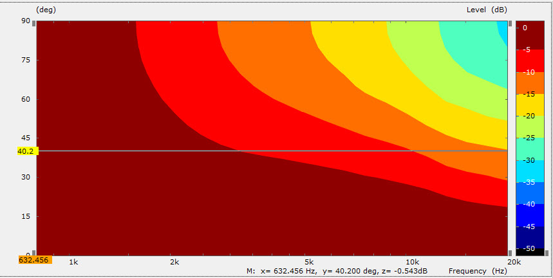Click the orange 632.456 frequency cursor label
The width and height of the screenshot is (553, 278).
click(35, 260)
